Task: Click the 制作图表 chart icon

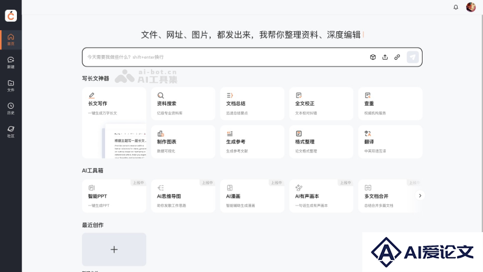Action: pyautogui.click(x=161, y=134)
